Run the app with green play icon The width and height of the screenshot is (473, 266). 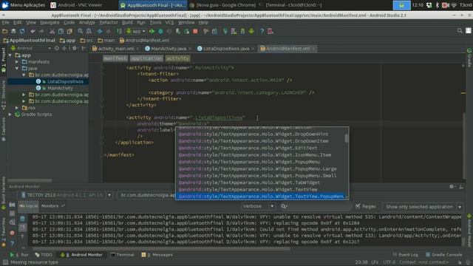tap(152, 31)
